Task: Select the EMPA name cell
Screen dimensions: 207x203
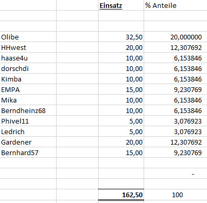Action: pyautogui.click(x=28, y=89)
